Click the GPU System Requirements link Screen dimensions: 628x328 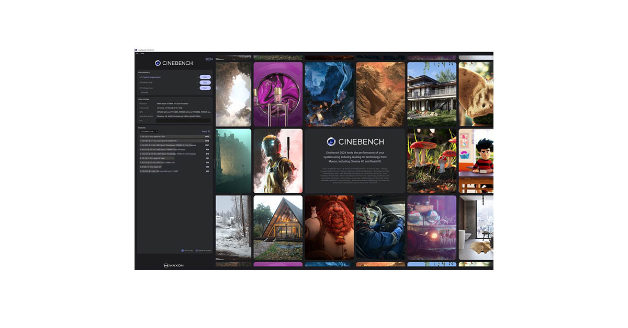[152, 77]
